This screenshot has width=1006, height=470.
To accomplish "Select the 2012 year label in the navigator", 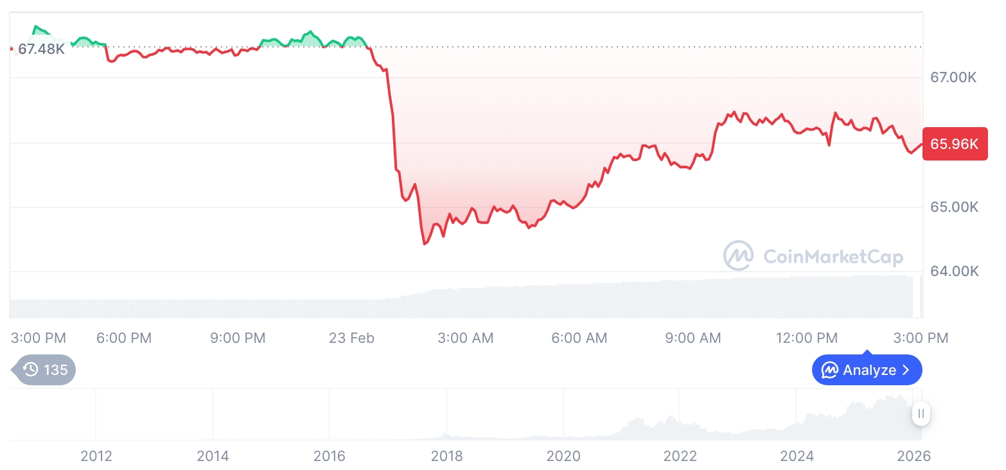I will point(96,457).
